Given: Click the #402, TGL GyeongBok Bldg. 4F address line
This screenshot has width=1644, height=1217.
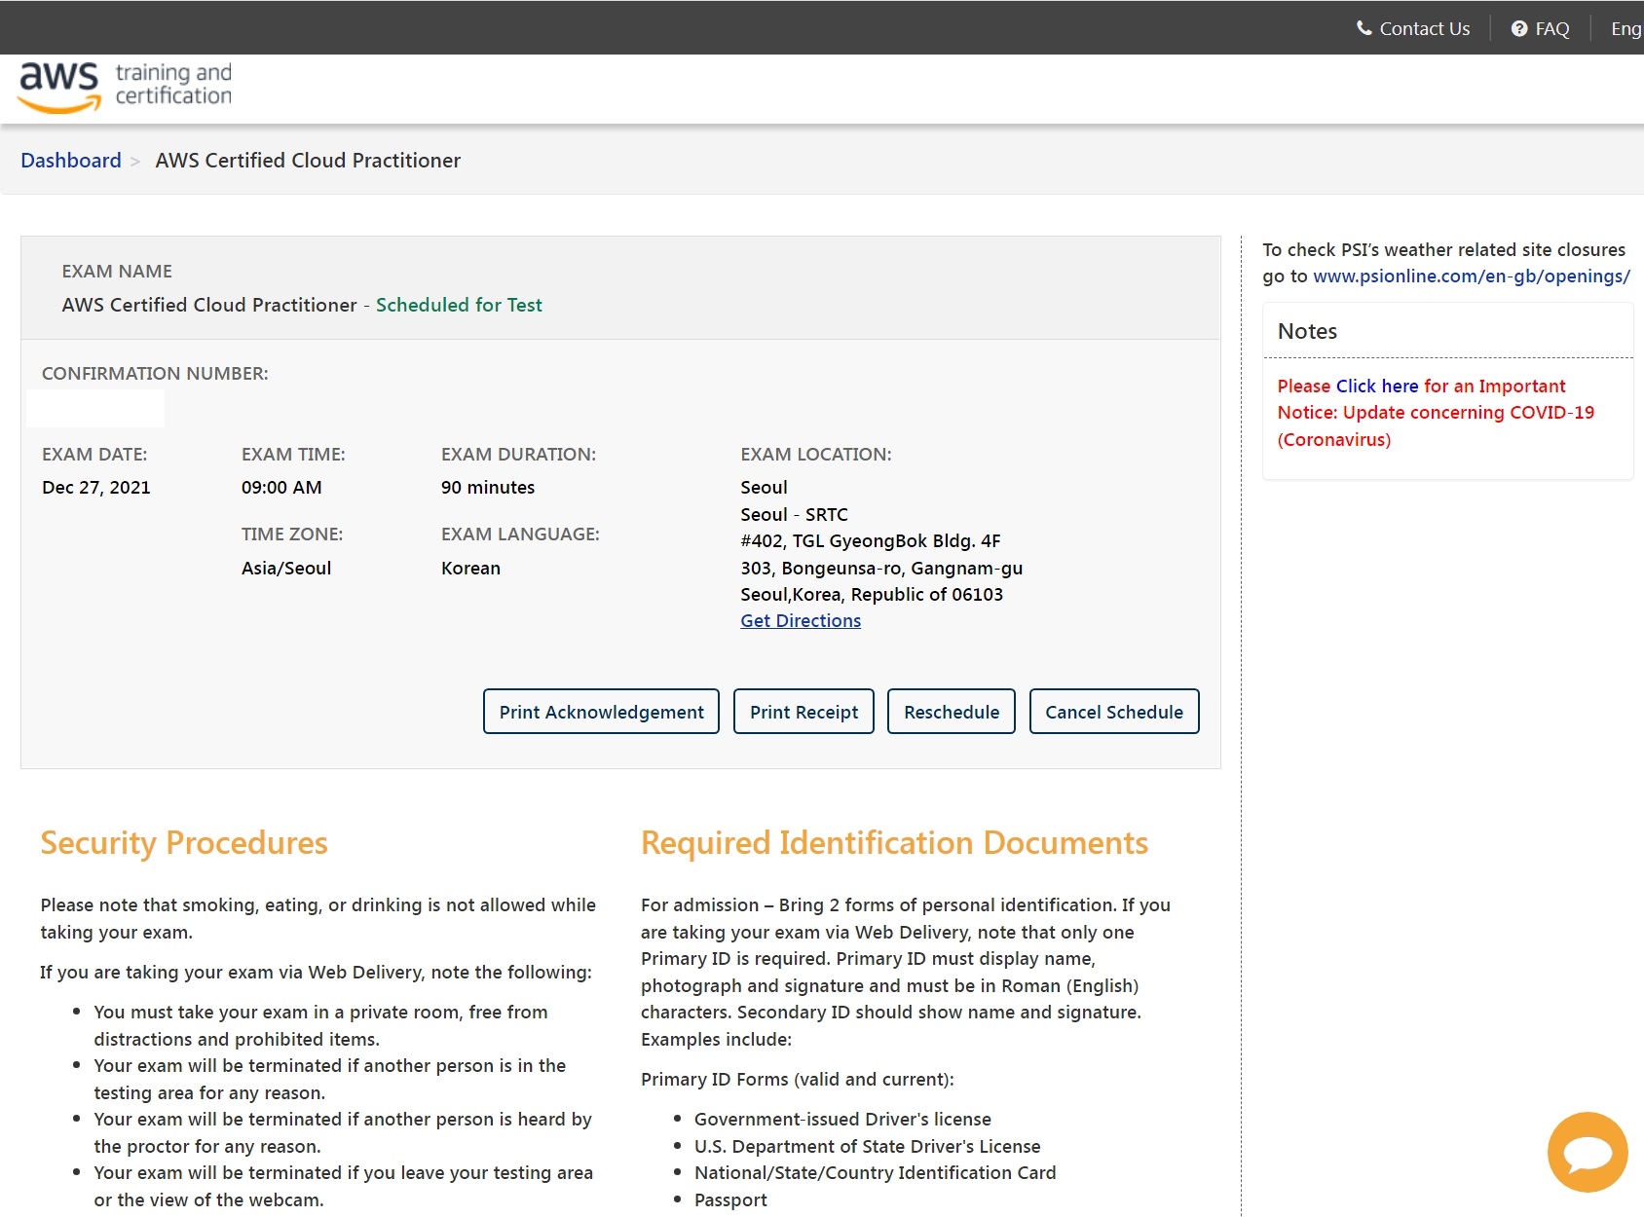Looking at the screenshot, I should click(x=871, y=541).
